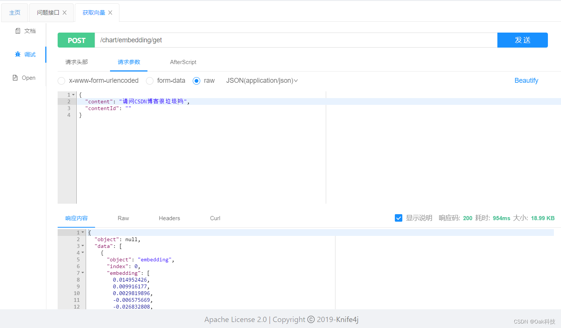
Task: Click the 954ms elapsed time value
Action: coord(501,218)
